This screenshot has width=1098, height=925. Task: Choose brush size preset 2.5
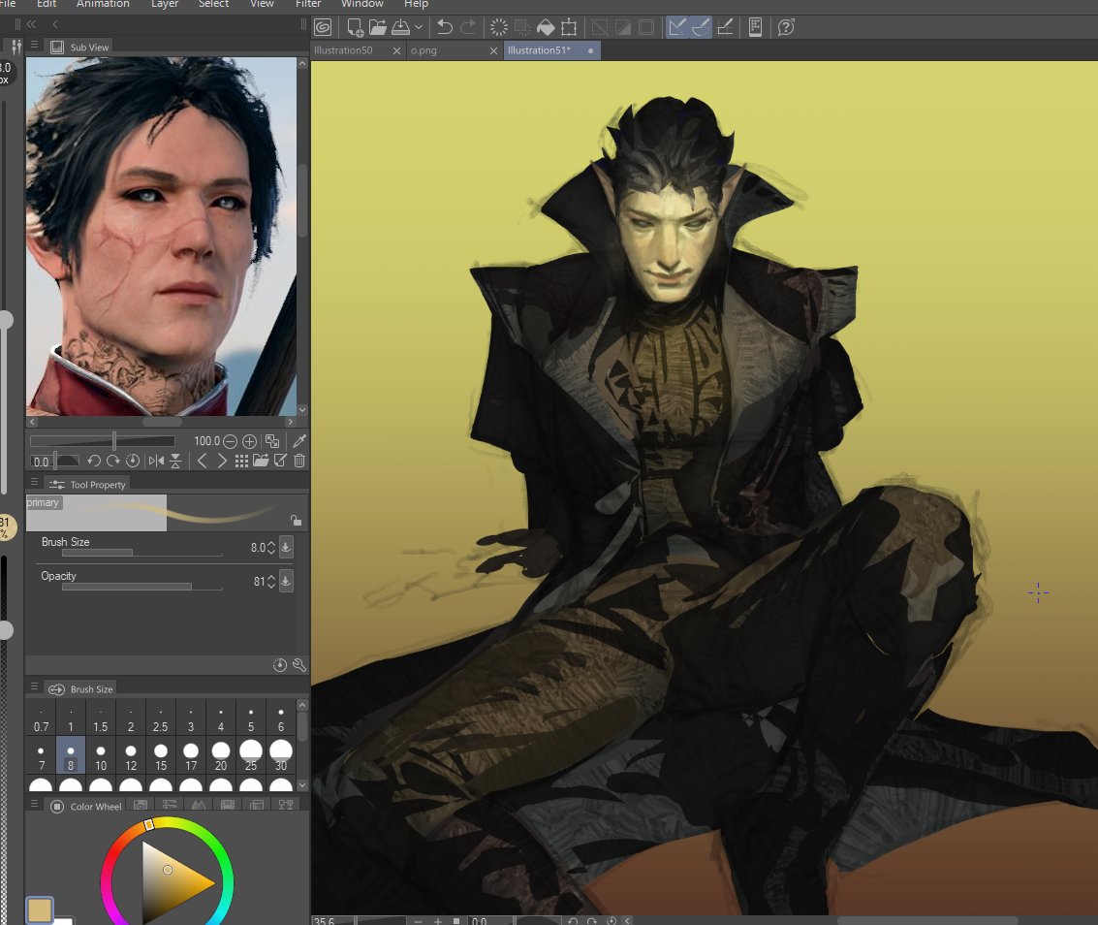[160, 717]
